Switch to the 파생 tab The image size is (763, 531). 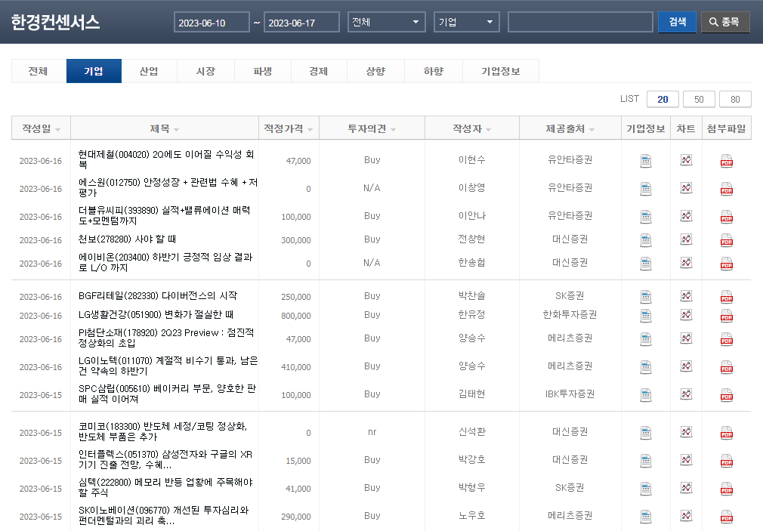[263, 71]
